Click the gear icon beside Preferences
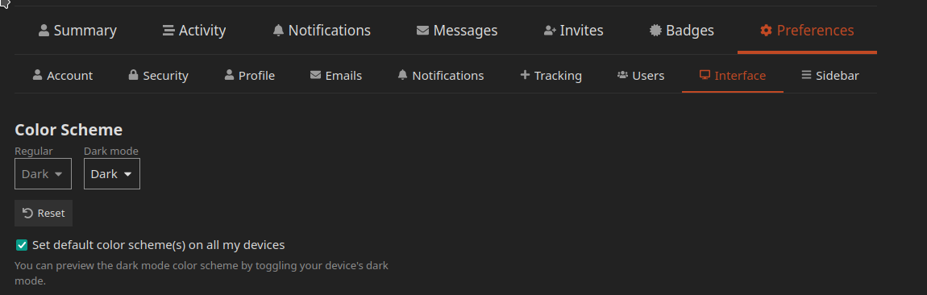This screenshot has height=295, width=927. point(766,30)
